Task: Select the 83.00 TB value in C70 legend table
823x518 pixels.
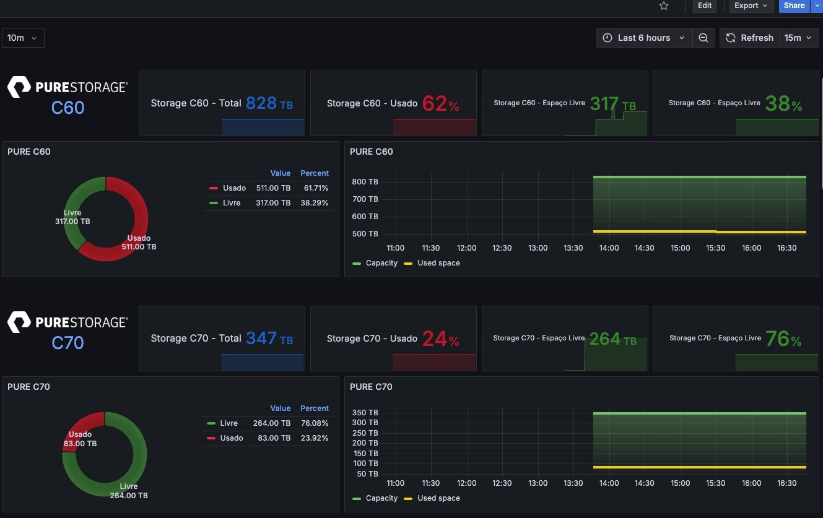Action: tap(276, 438)
